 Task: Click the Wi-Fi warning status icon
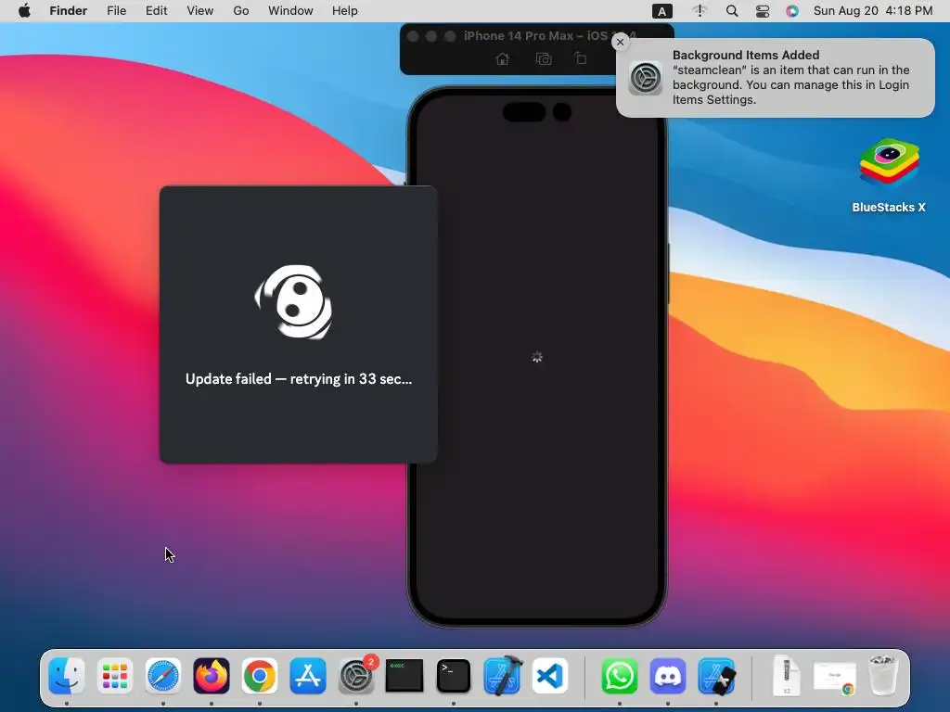click(700, 11)
